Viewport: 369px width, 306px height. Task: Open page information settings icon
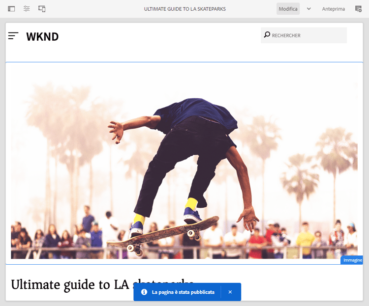pyautogui.click(x=27, y=9)
